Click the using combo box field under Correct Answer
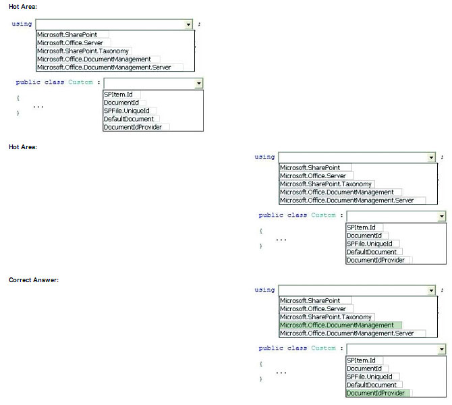 [x=357, y=290]
